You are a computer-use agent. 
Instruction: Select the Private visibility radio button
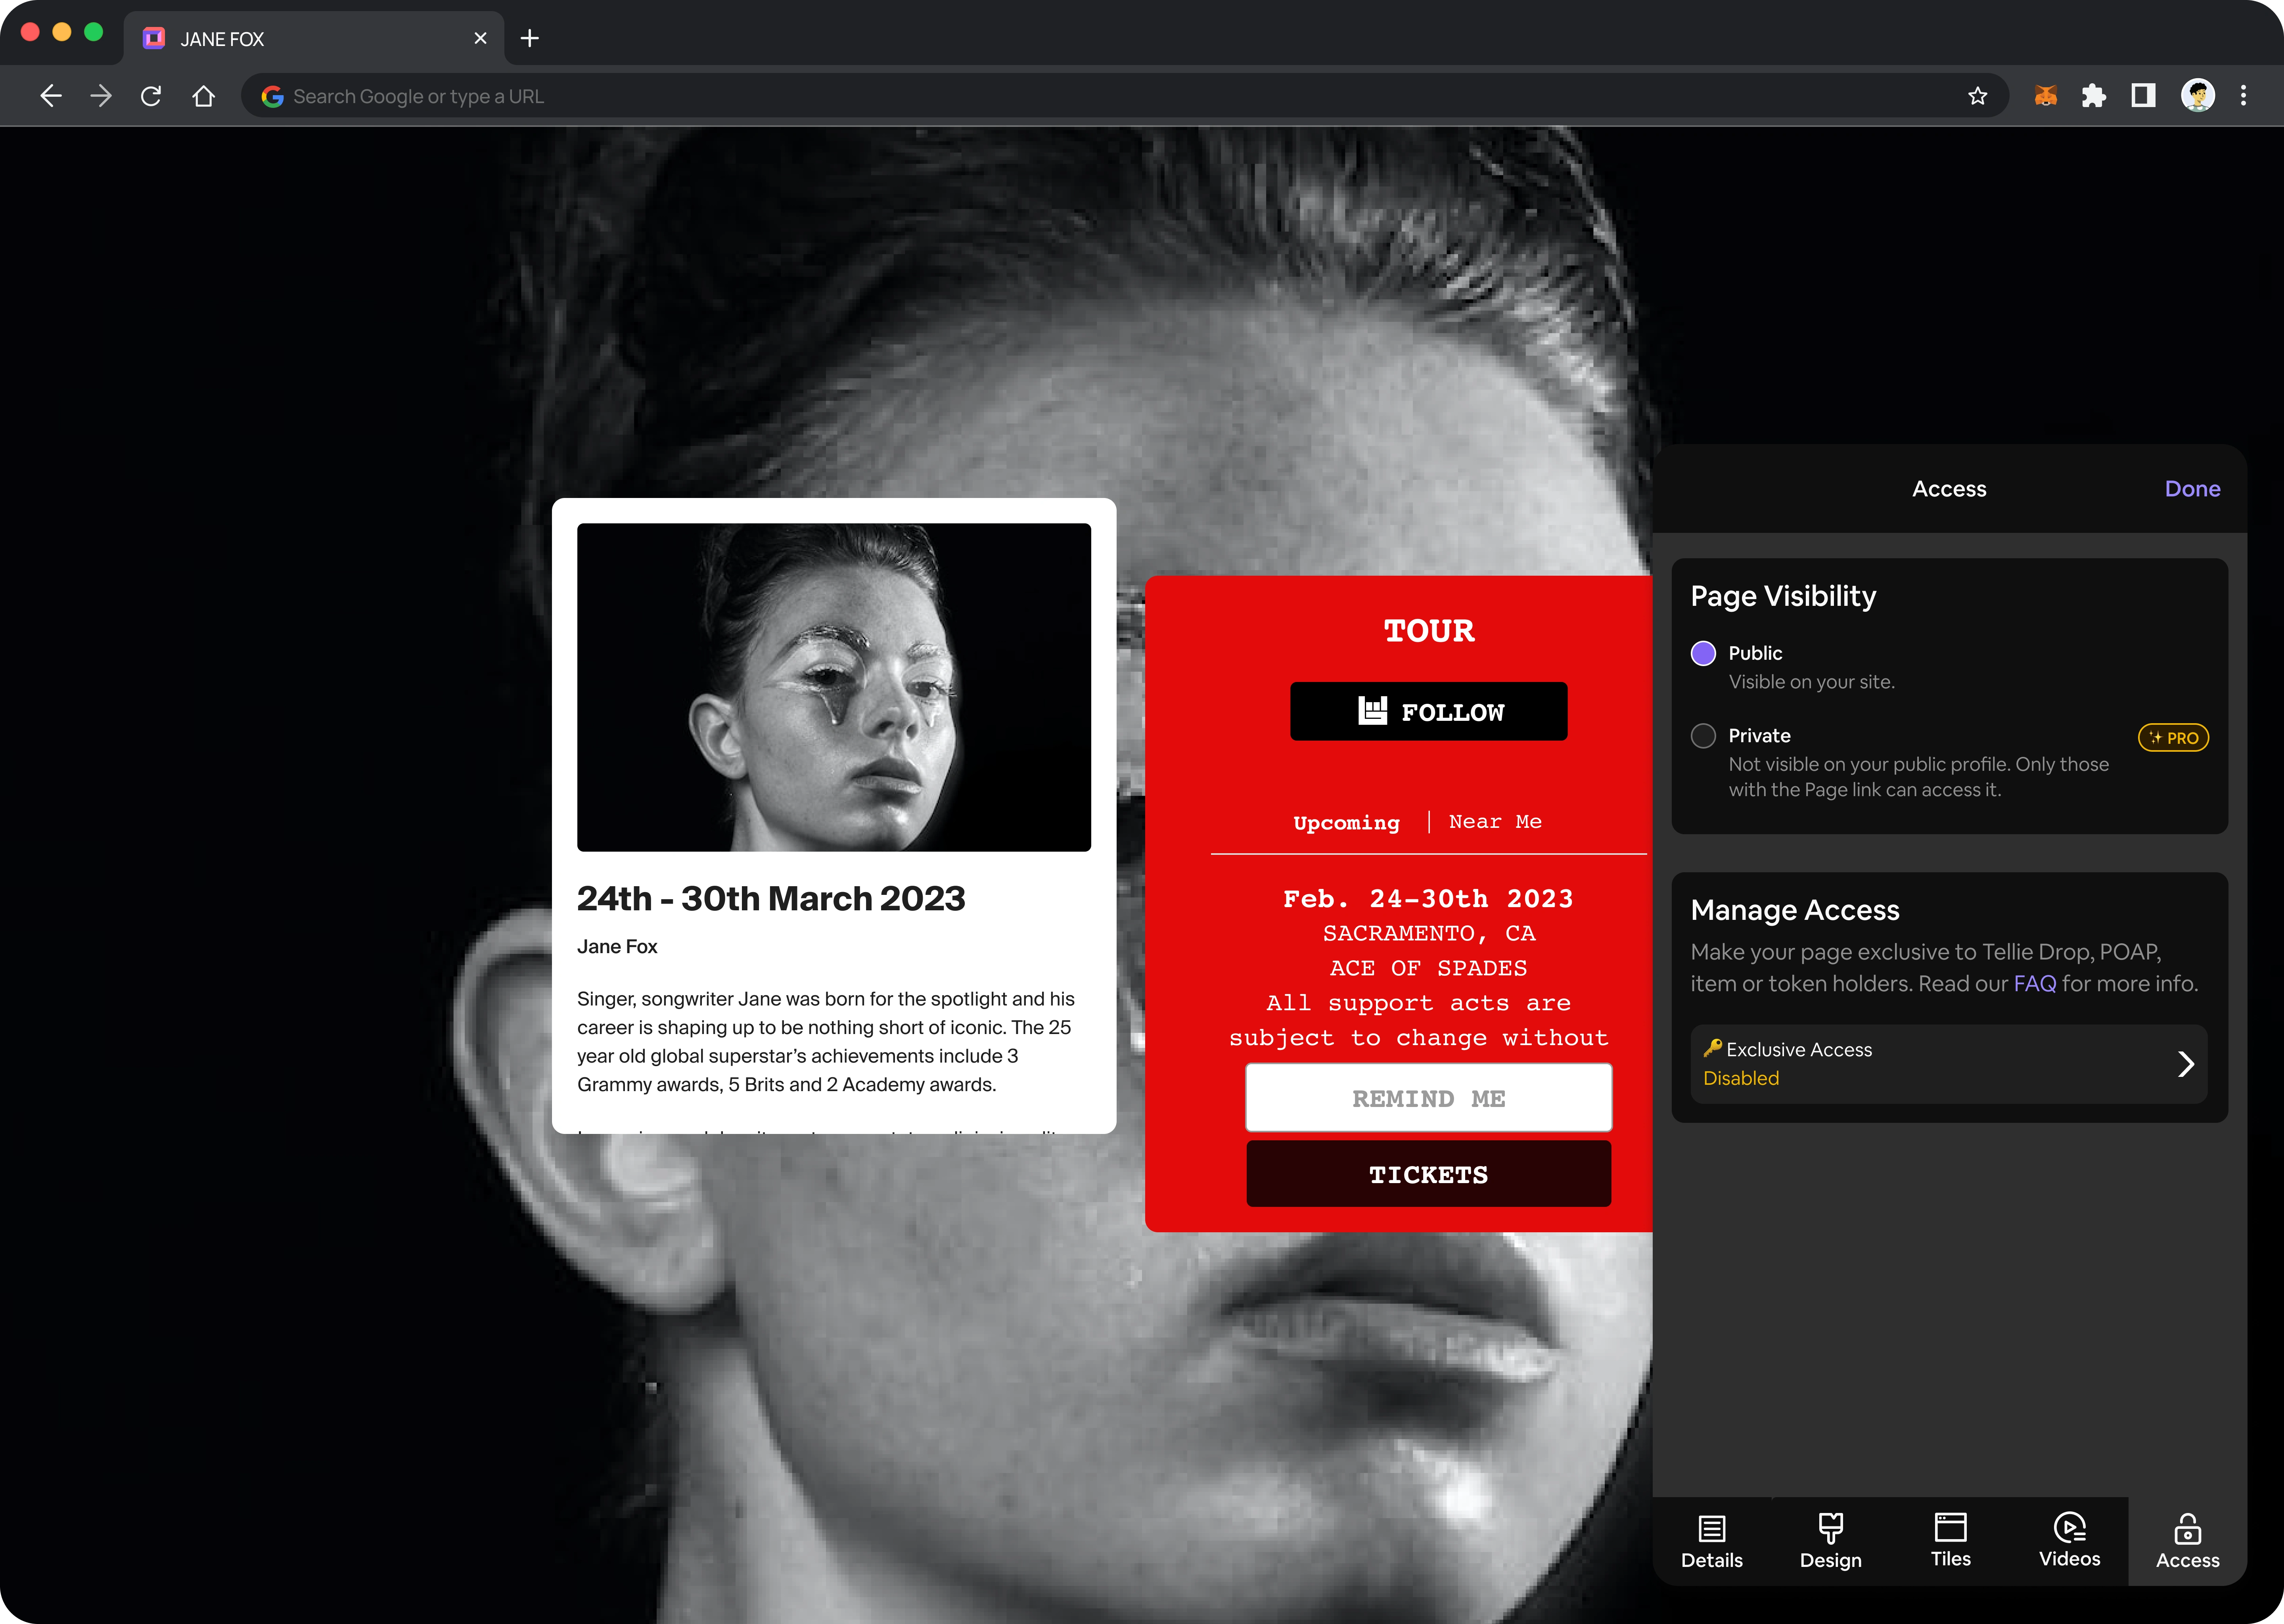pyautogui.click(x=1703, y=736)
